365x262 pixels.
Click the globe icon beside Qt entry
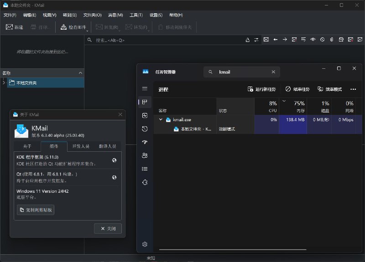[x=114, y=177]
